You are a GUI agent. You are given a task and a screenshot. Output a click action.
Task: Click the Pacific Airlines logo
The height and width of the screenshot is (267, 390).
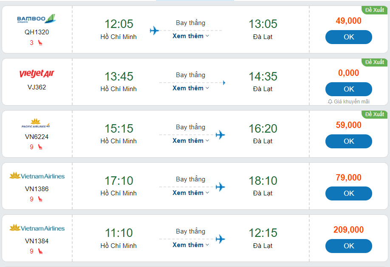coord(36,125)
